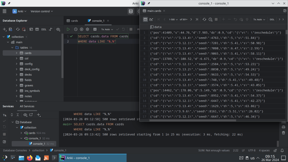Open the Version control menu

42,11
